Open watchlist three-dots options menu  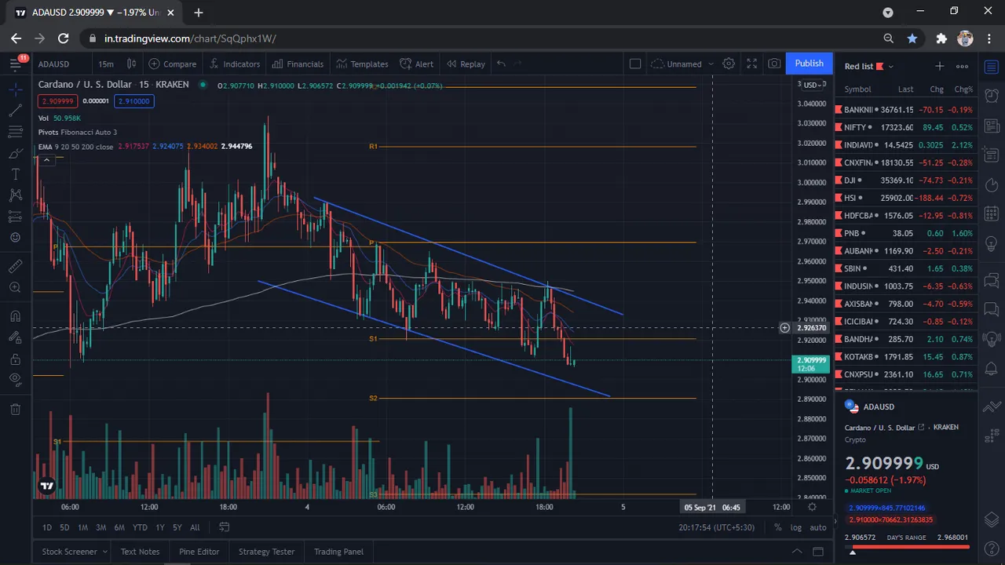(x=962, y=66)
